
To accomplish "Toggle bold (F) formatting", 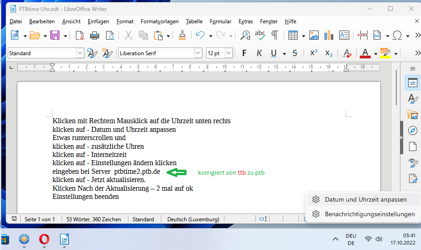I will click(x=244, y=53).
